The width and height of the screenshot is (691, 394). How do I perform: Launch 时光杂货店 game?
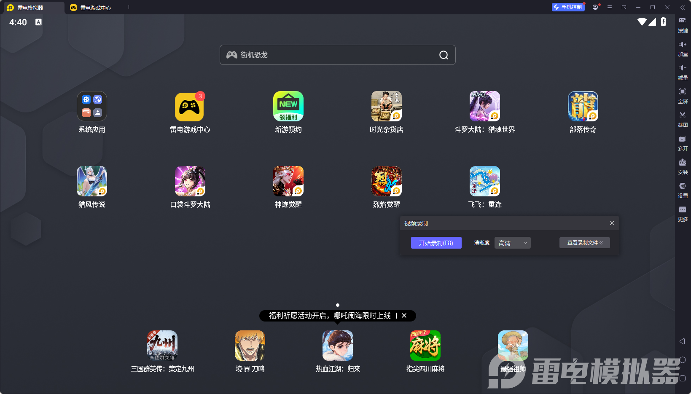tap(387, 106)
